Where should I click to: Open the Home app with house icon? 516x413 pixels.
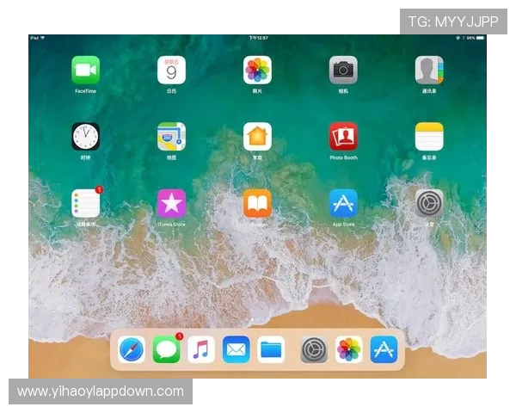[x=257, y=137]
